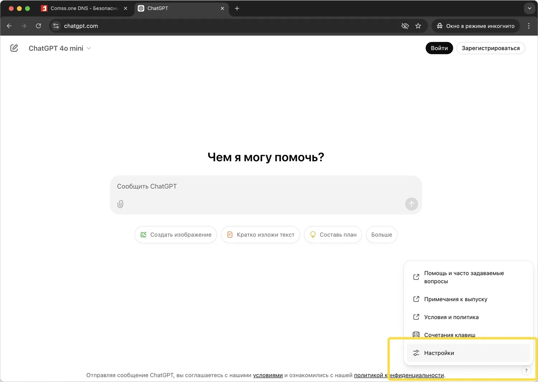
Task: Switch to the Comss.one DNS tab
Action: (x=85, y=8)
